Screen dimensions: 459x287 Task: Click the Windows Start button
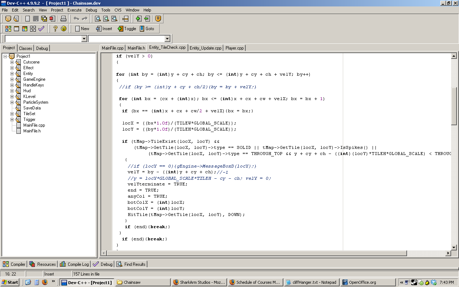[x=10, y=282]
